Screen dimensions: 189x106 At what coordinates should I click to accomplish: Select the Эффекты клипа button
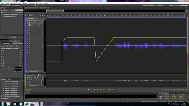[x=6, y=43]
